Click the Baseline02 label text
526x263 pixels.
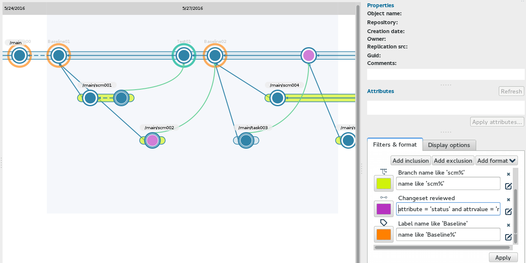coord(215,42)
